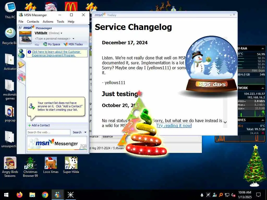Viewport: 267px width, 200px height.
Task: Launch Christmas Browser 99
Action: 30,167
